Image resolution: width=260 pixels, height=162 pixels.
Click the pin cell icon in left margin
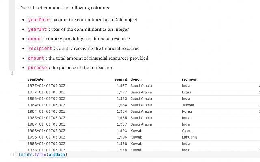[12, 74]
